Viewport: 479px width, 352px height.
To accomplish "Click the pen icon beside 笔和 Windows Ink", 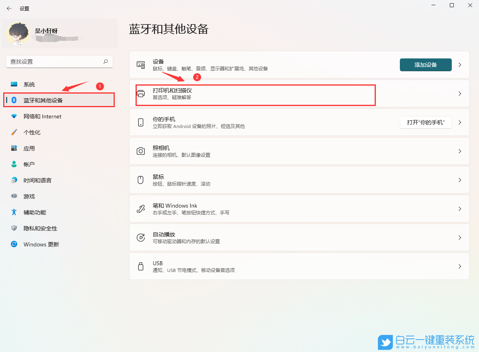I will (x=141, y=208).
